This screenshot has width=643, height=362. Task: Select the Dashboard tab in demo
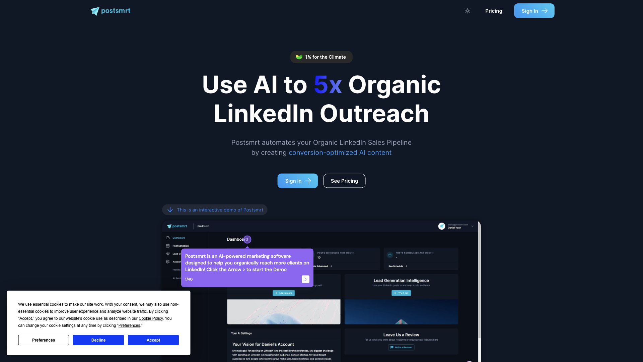click(179, 238)
